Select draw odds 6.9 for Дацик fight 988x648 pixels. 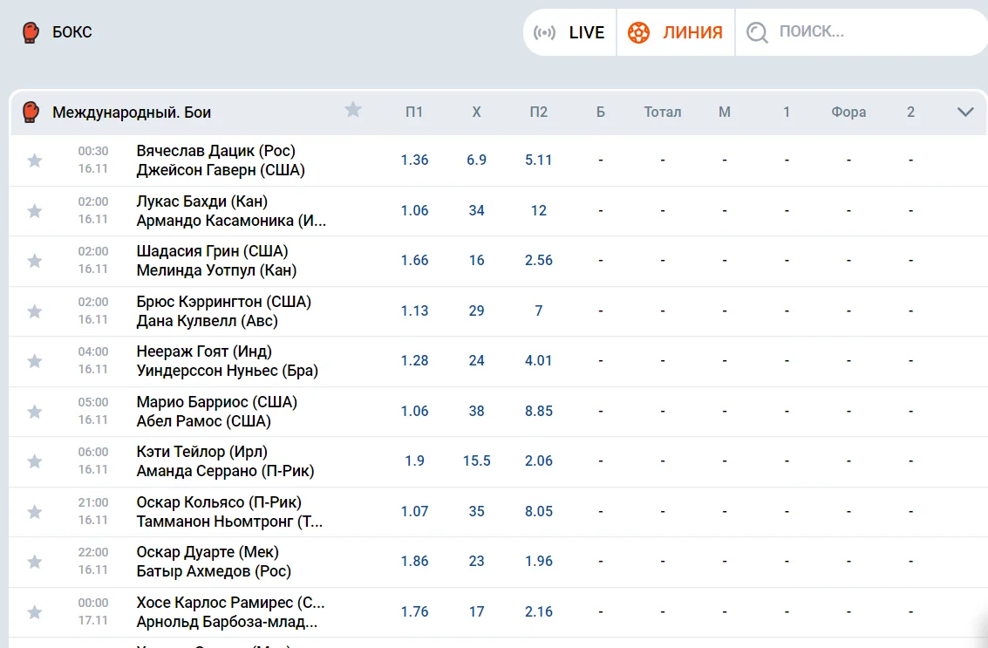476,160
